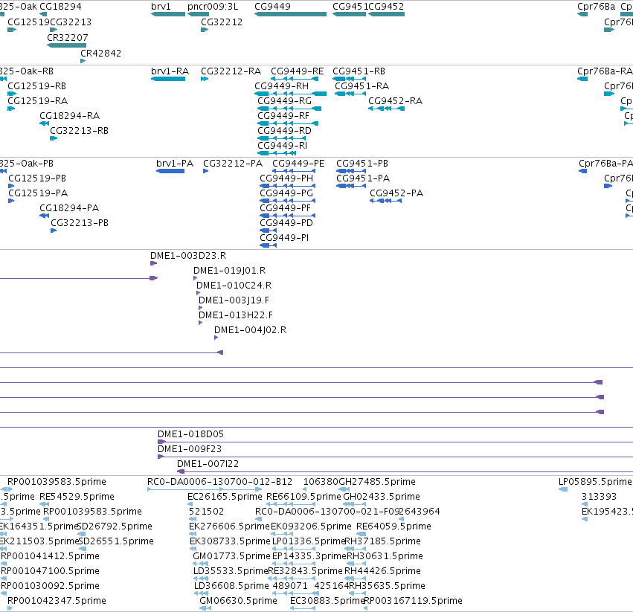
Task: Click the CG9449-RE transcript label
Action: pos(297,71)
